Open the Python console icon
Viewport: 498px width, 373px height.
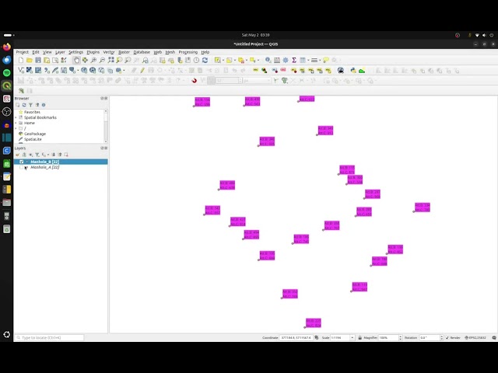click(x=352, y=71)
